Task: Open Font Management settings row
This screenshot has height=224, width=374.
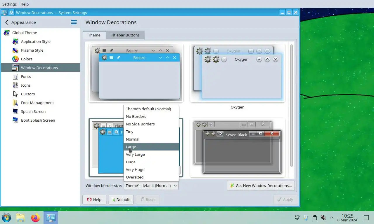Action: click(x=41, y=103)
